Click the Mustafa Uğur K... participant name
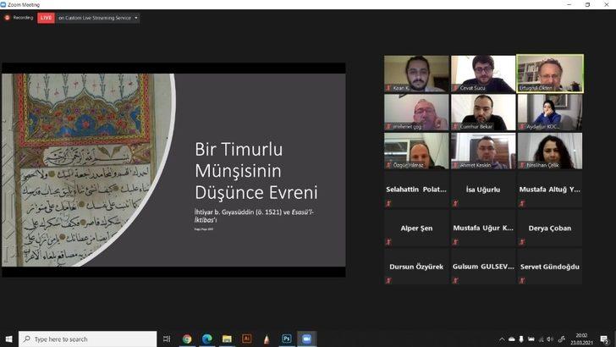Viewport: 616px width, 347px height. tap(483, 228)
